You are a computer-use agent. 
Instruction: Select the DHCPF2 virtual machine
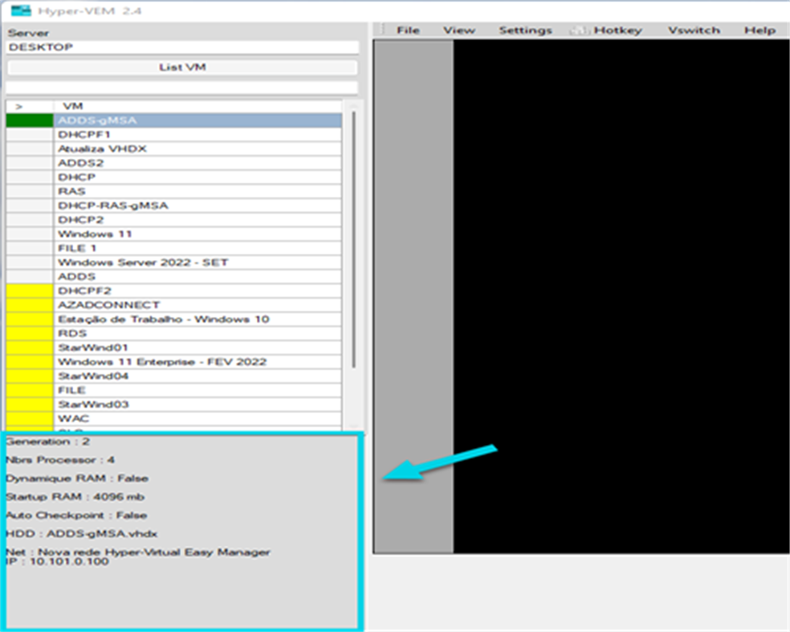[197, 291]
